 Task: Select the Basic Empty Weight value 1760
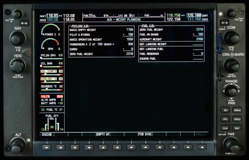129,30
